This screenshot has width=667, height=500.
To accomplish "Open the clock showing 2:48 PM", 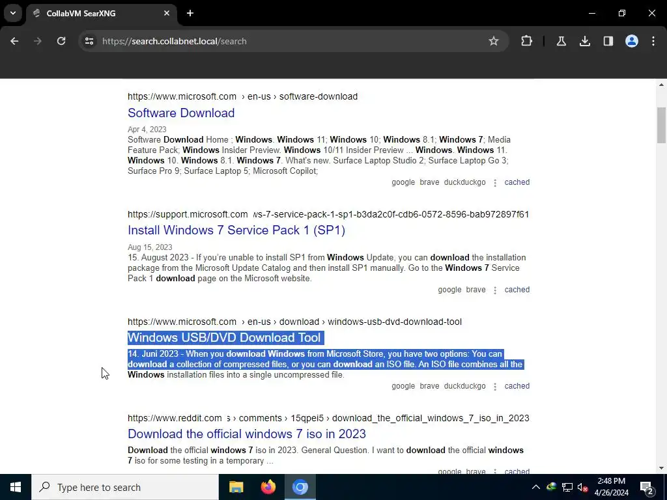I will pyautogui.click(x=611, y=487).
